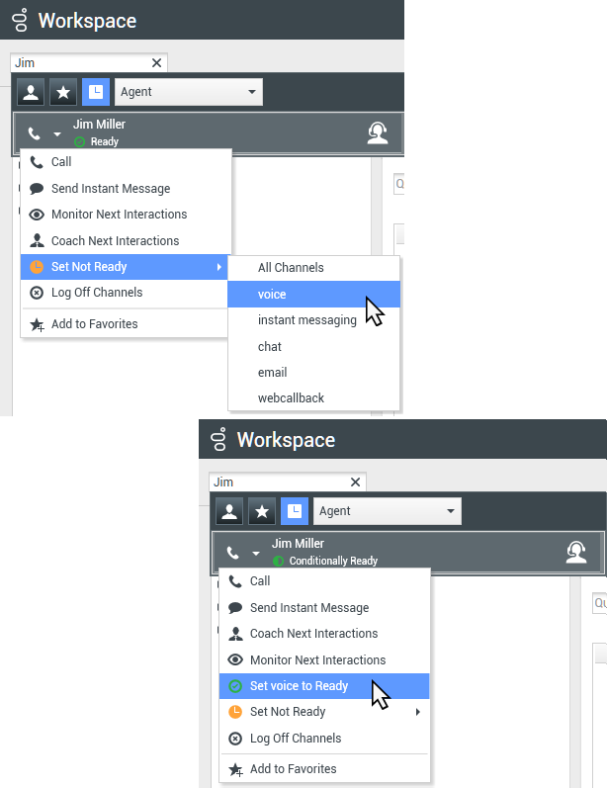Image resolution: width=607 pixels, height=788 pixels.
Task: Click the agents person icon in top toolbar
Action: coord(31,92)
